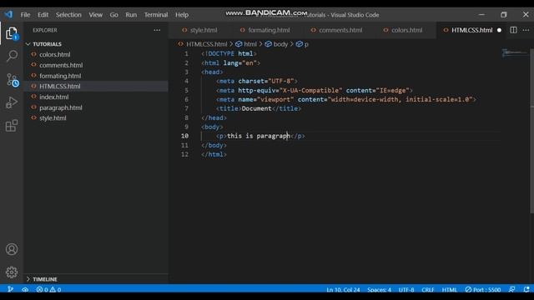Click line number 7 in gutter
534x300 pixels.
coord(186,108)
